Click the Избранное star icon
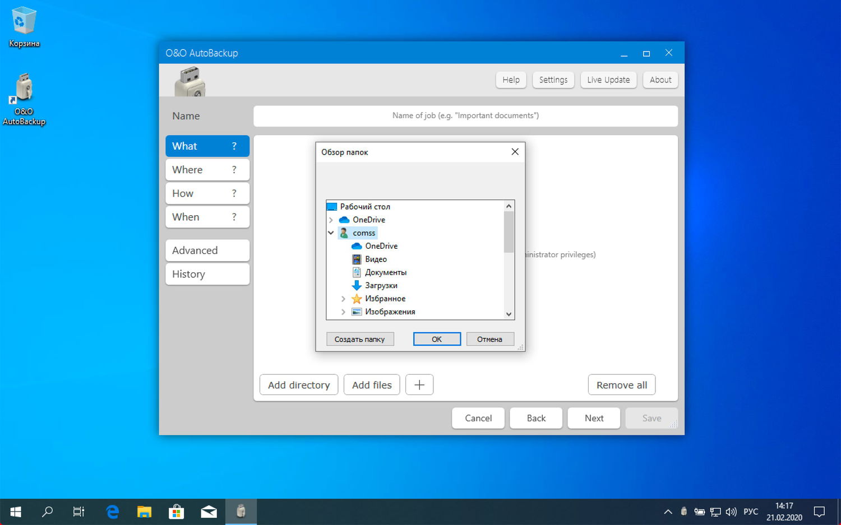This screenshot has width=841, height=525. (357, 299)
